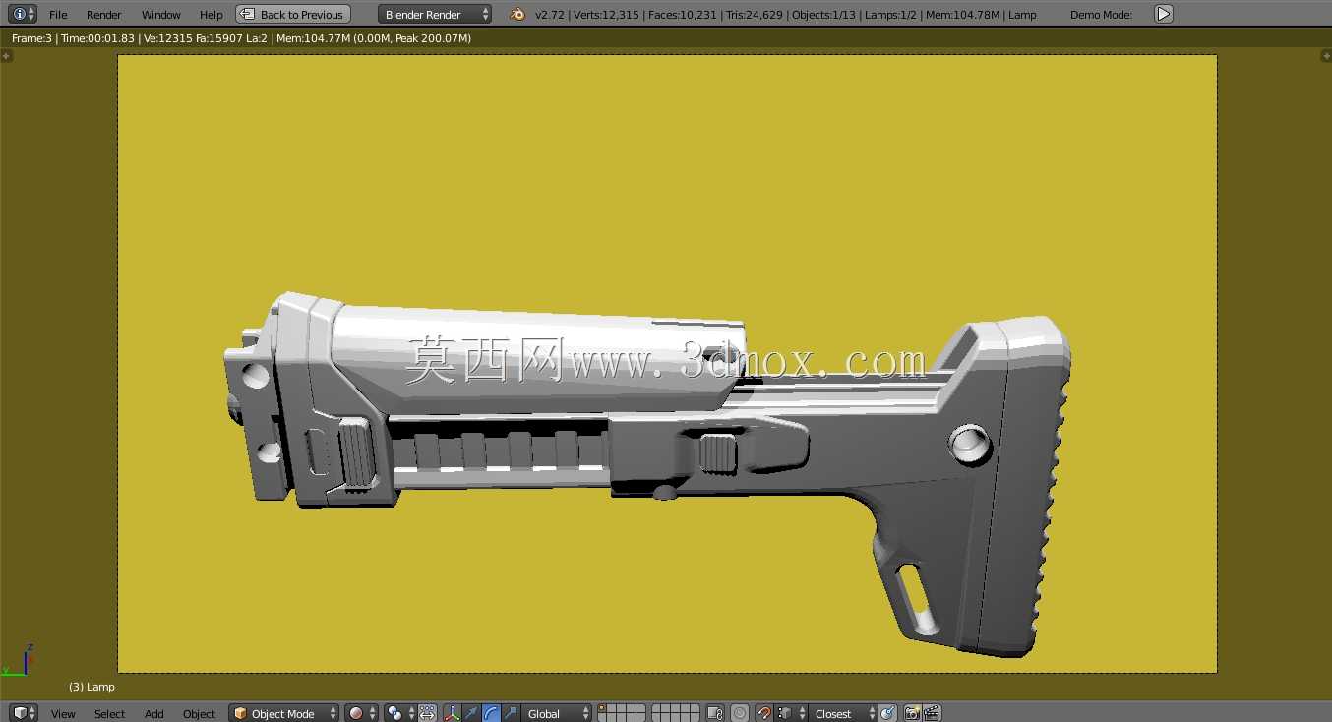The width and height of the screenshot is (1332, 722).
Task: Open the 3D View editor type selector
Action: 23,713
